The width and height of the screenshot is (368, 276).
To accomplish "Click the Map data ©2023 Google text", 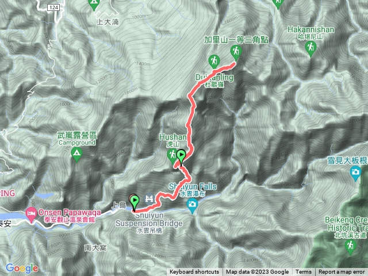I will pos(257,272).
